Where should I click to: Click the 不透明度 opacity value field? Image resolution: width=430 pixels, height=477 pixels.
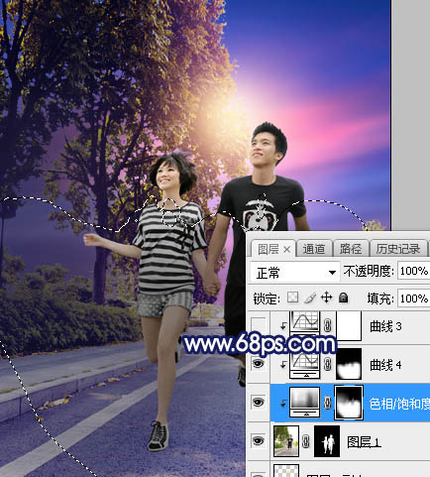[414, 272]
